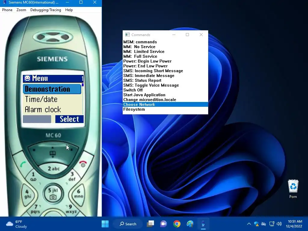
Task: Select the Filesystem command
Action: coord(165,109)
